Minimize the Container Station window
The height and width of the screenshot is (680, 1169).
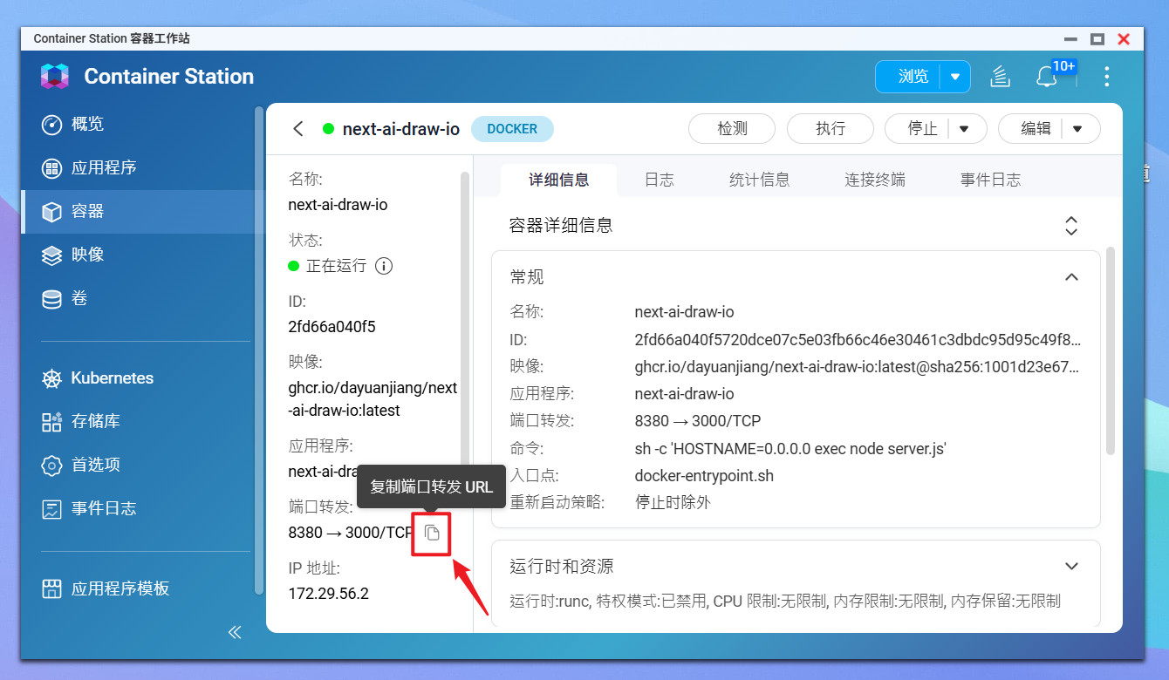1071,38
